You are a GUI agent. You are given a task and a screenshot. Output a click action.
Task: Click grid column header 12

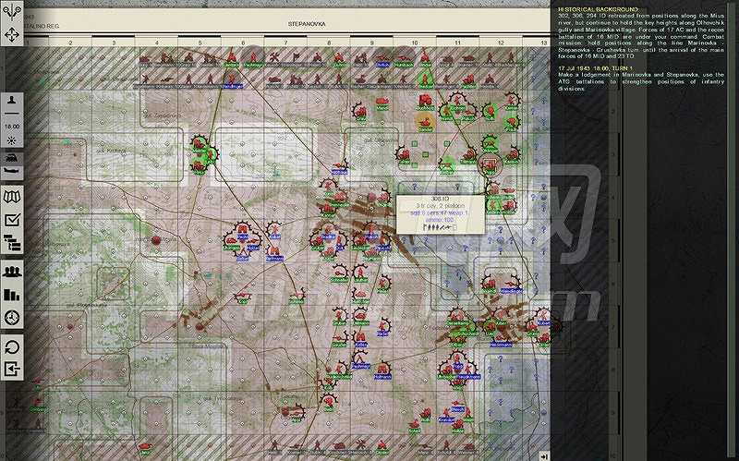501,42
